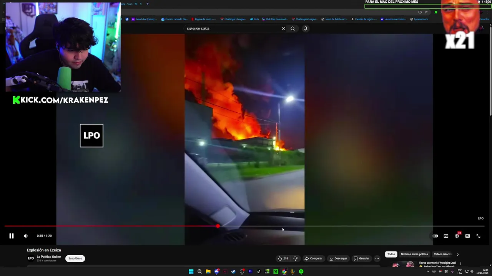Open the 'Search bar [remix]' bookmark

[x=144, y=19]
